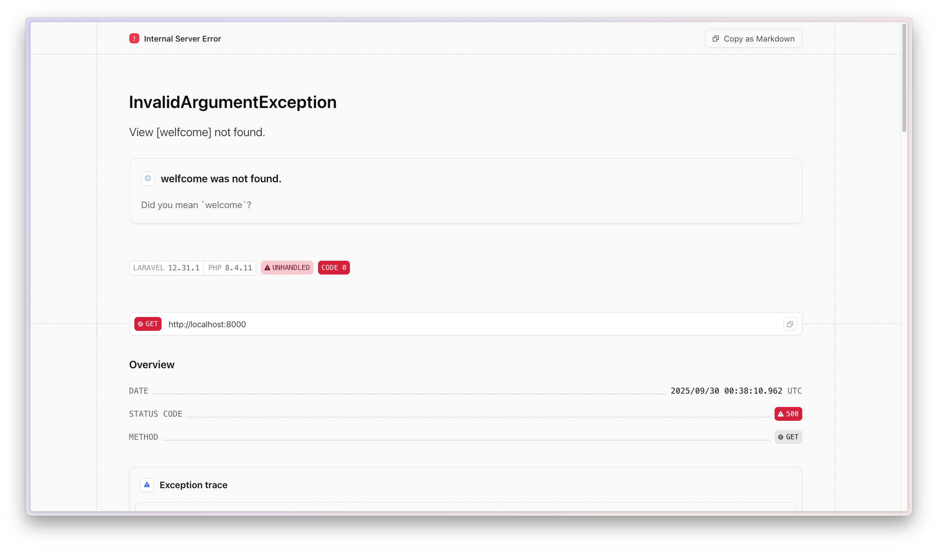Click the red Internal Server Error icon
The width and height of the screenshot is (938, 550).
(134, 39)
